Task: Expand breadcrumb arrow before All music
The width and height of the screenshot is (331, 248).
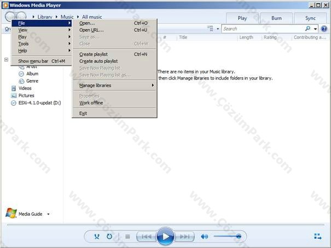Action: click(x=78, y=16)
